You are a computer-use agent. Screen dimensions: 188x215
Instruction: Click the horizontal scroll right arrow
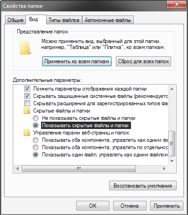point(164,168)
